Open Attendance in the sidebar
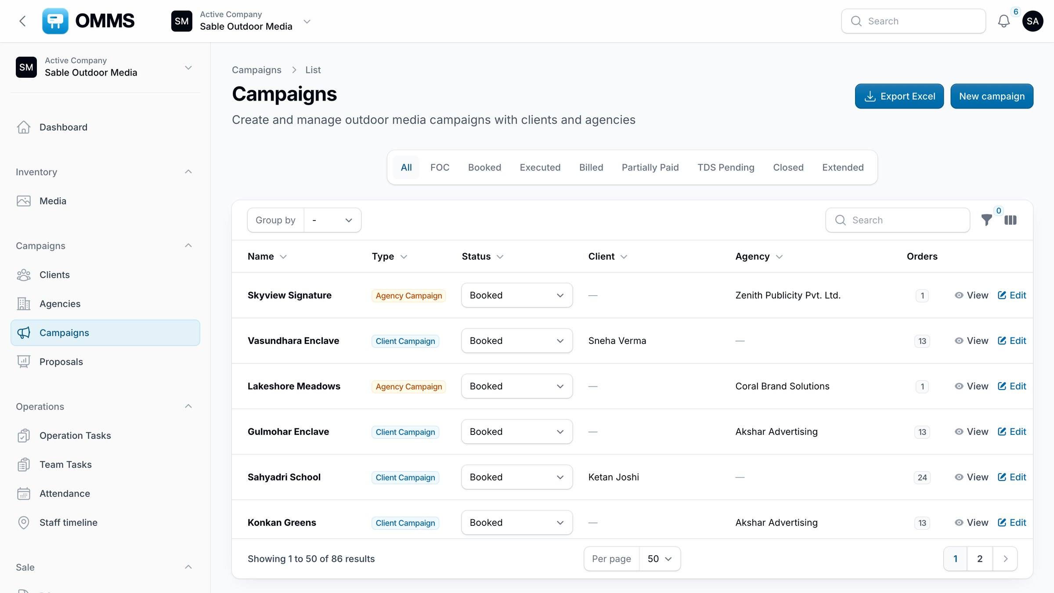Image resolution: width=1054 pixels, height=593 pixels. [x=105, y=493]
